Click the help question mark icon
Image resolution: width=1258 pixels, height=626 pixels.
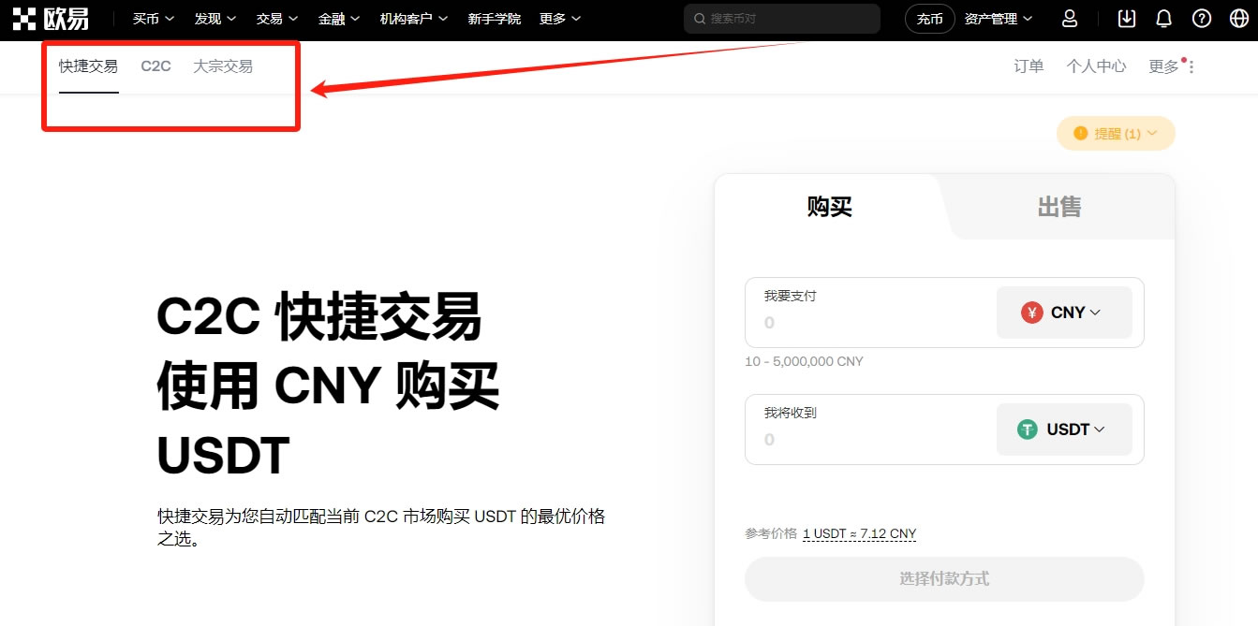[1202, 19]
